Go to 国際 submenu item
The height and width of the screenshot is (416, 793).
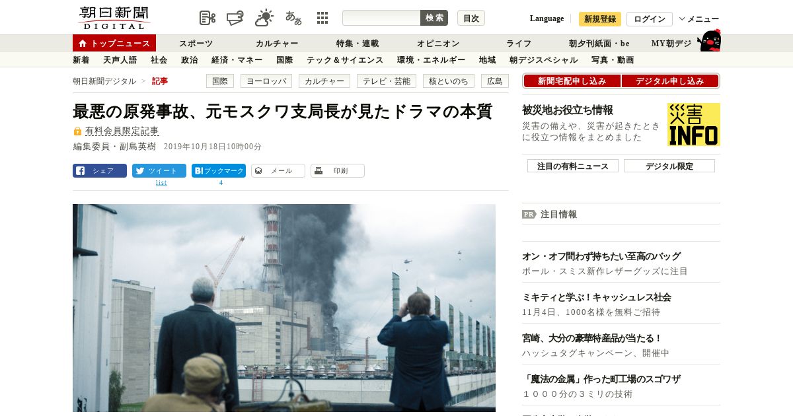click(x=285, y=60)
